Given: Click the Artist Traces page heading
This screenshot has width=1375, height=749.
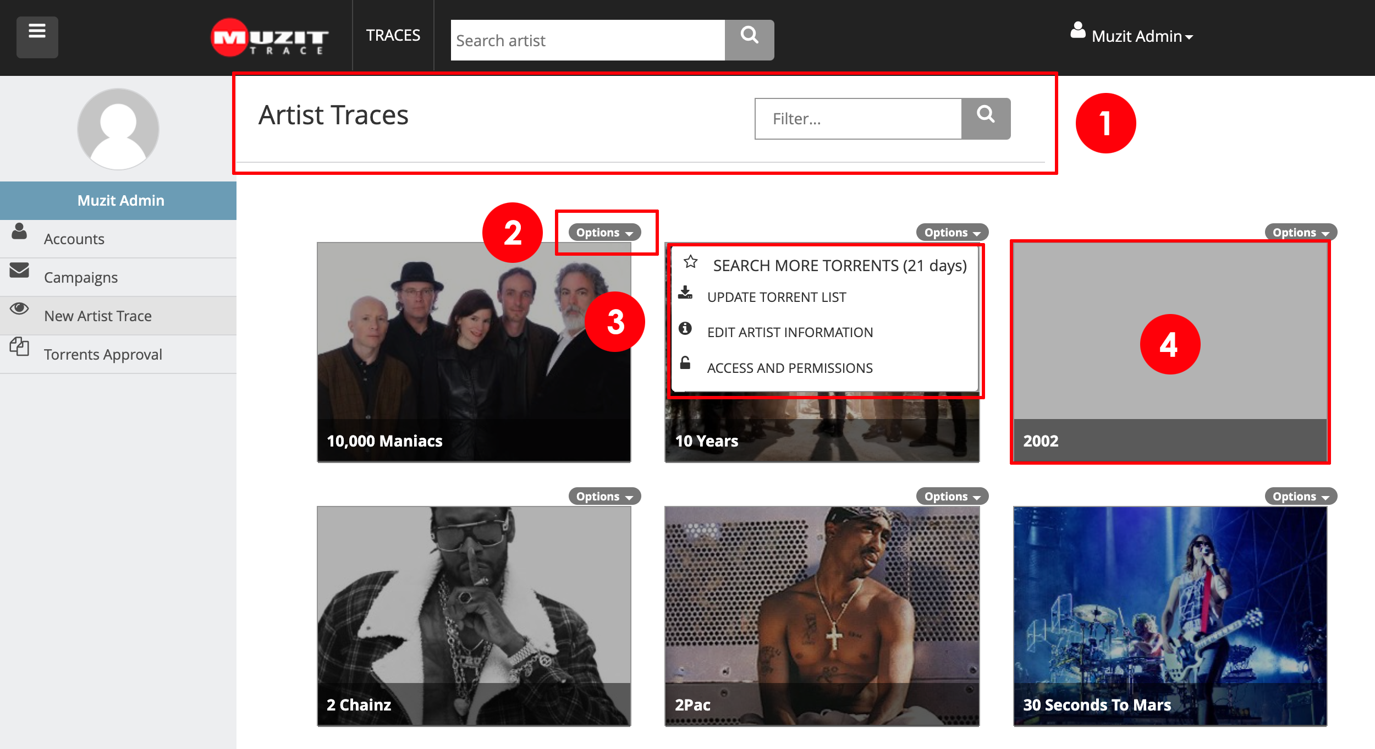Looking at the screenshot, I should coord(333,115).
